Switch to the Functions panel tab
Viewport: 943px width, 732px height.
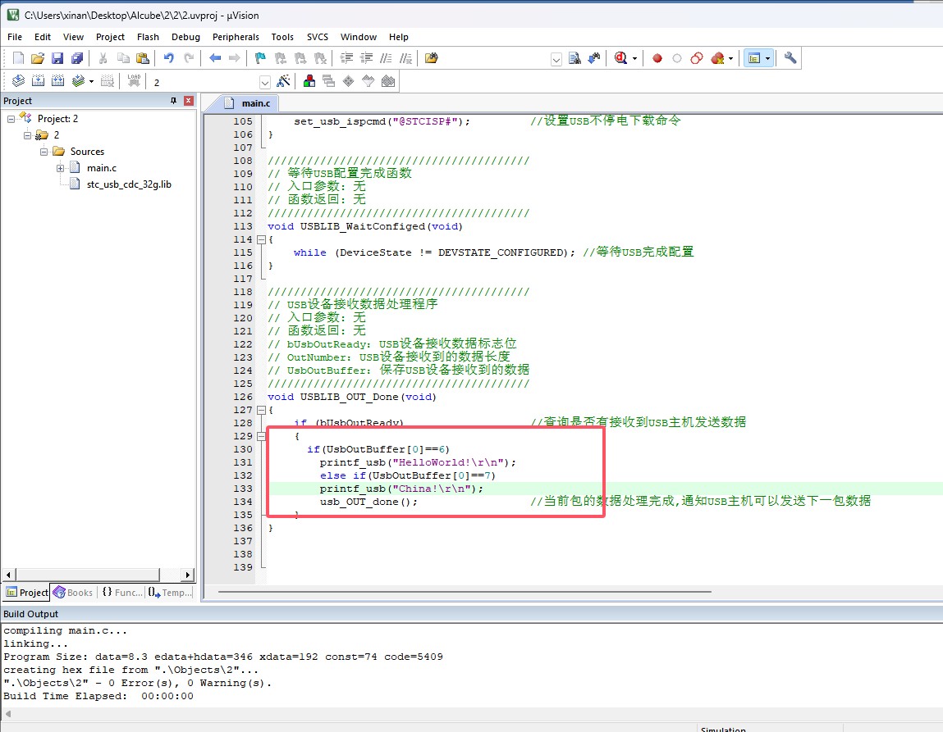click(x=122, y=593)
